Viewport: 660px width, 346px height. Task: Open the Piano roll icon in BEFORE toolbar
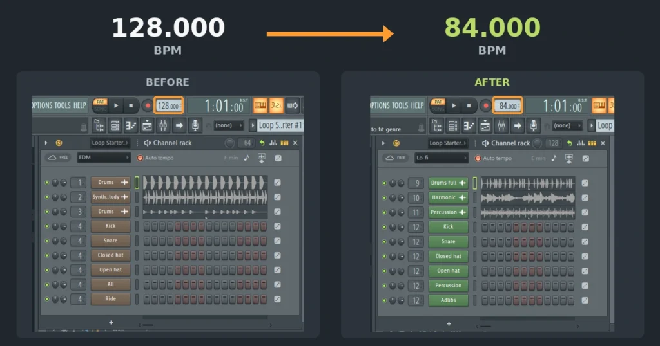[x=131, y=125]
